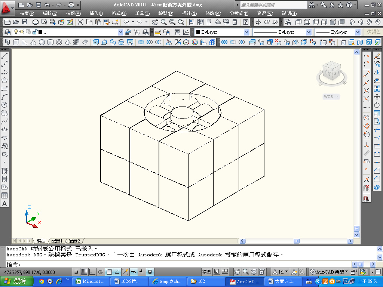Toggle Lineweight display in status bar
Viewport: 383px width, 287px height.
[x=142, y=272]
